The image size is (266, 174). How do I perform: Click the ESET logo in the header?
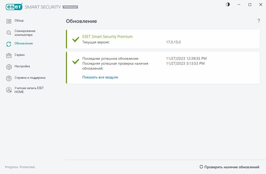coord(14,7)
